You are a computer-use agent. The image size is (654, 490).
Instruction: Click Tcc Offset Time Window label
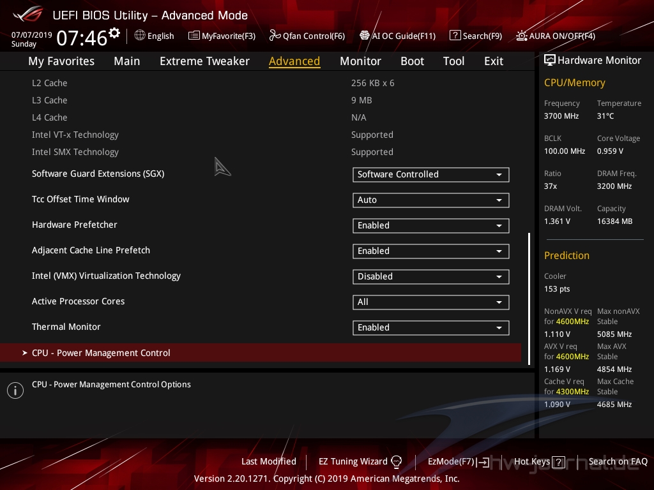tap(80, 199)
